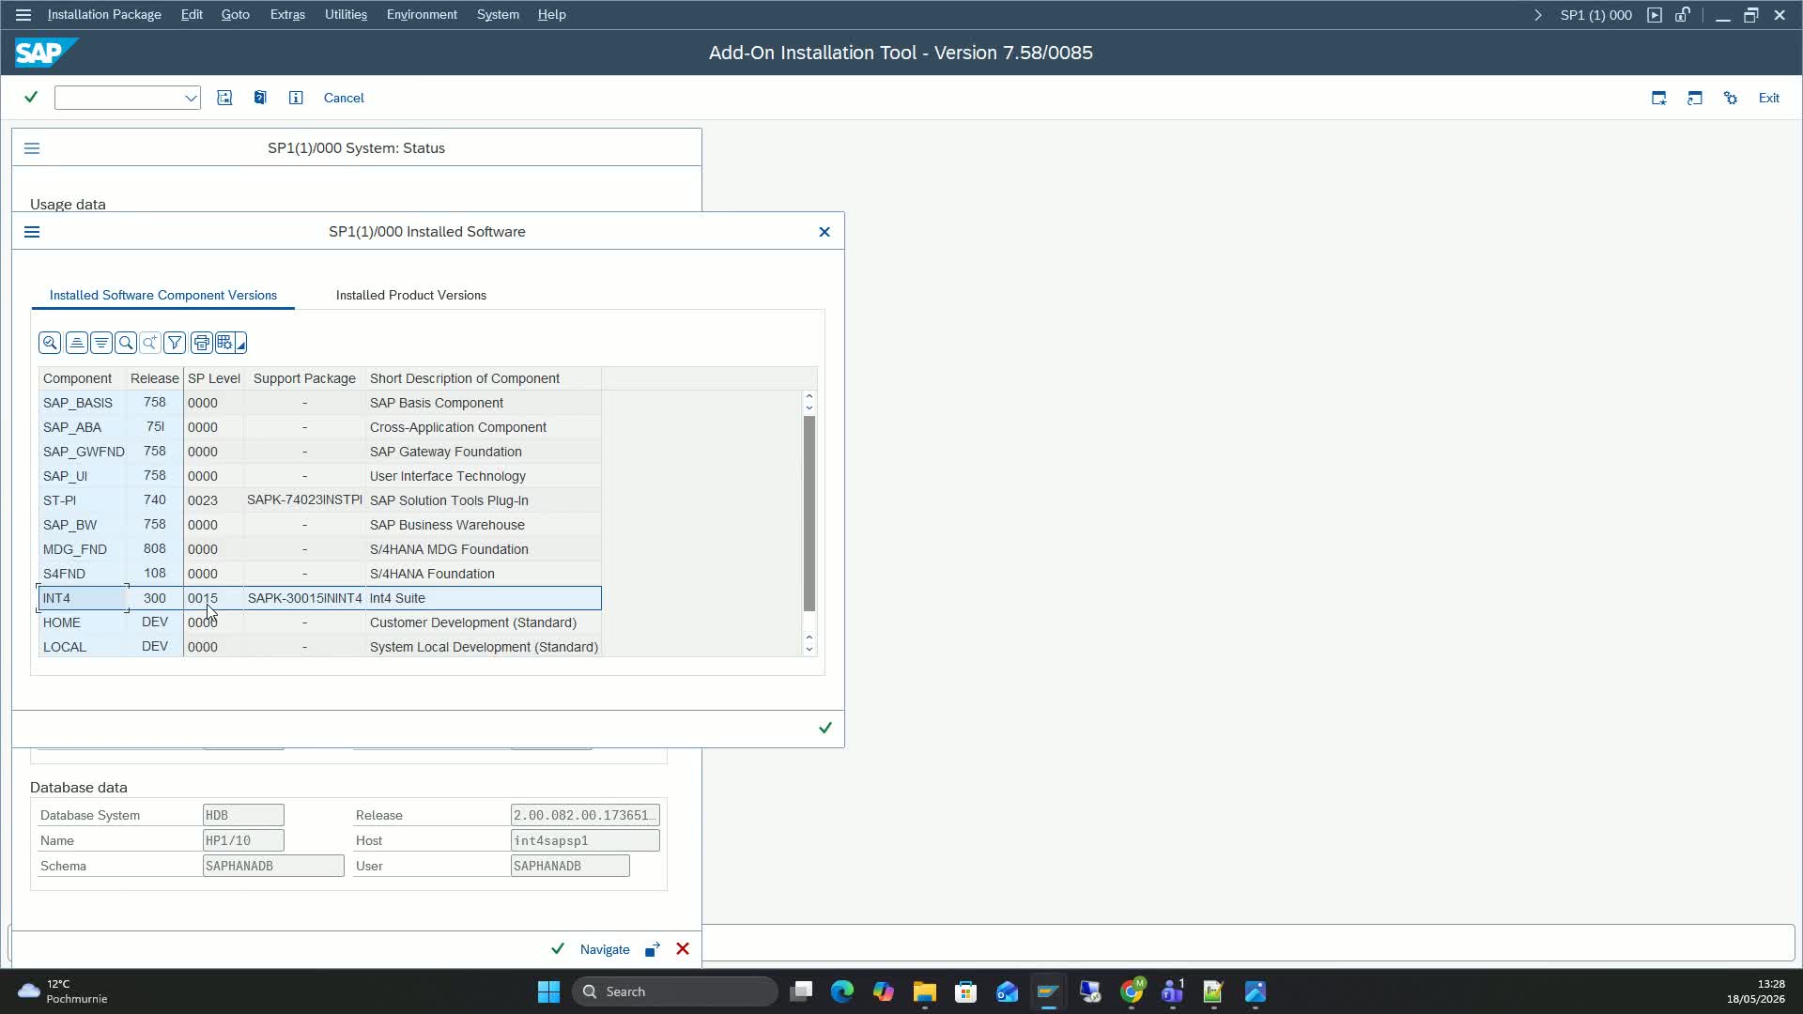Click the play icon in title bar

1655,15
